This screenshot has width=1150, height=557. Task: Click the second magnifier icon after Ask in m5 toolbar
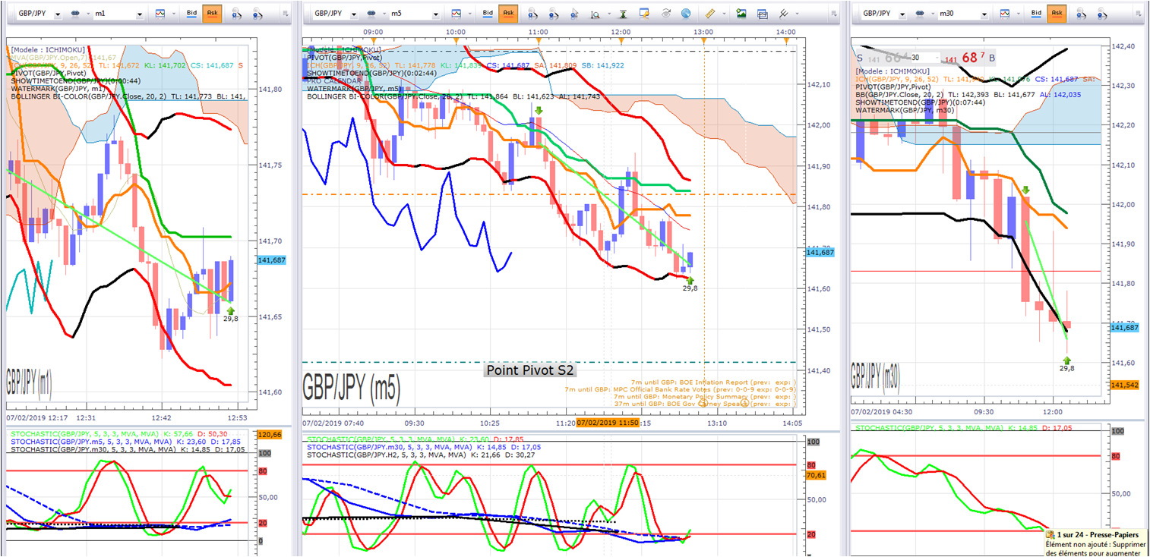click(554, 14)
